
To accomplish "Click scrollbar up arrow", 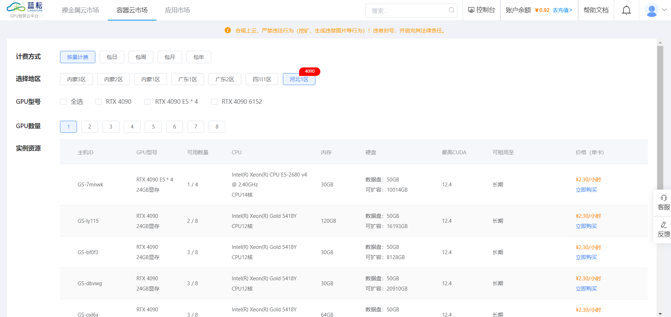I will click(x=660, y=43).
